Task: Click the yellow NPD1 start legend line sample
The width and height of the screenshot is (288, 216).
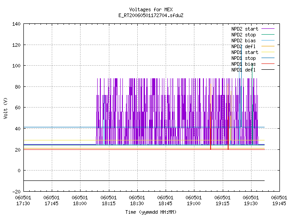Action: (x=268, y=52)
